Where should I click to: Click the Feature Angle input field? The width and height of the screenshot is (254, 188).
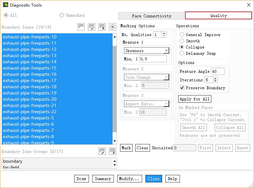tap(218, 71)
